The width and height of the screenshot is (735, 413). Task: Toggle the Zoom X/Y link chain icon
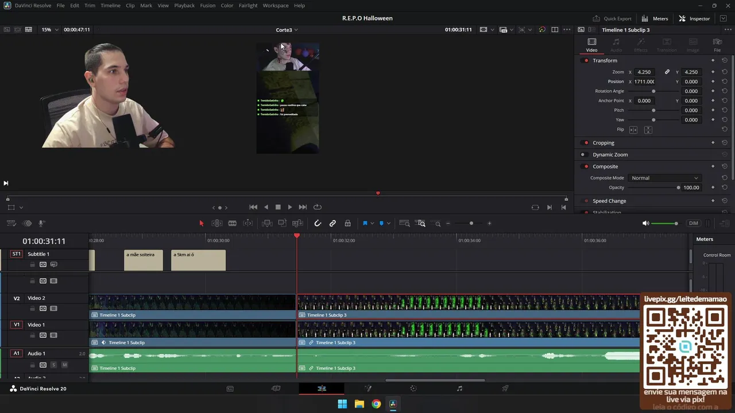coord(667,72)
